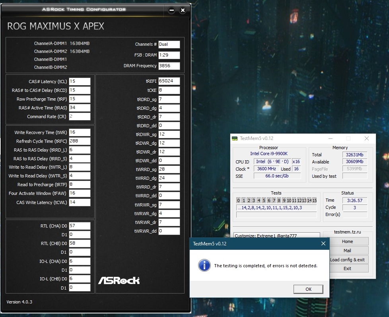This screenshot has width=389, height=317.
Task: Click the tRDRD_sg value field
Action: pyautogui.click(x=169, y=99)
